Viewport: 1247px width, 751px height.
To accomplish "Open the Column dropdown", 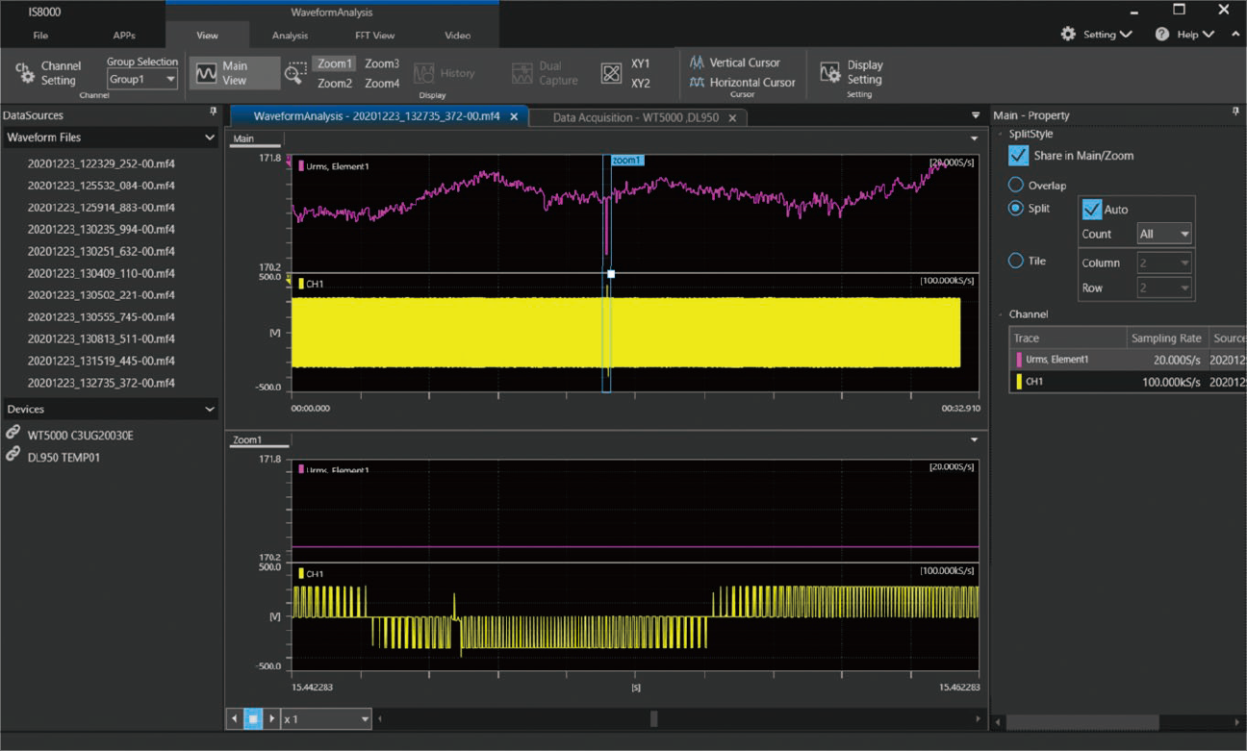I will [x=1163, y=262].
